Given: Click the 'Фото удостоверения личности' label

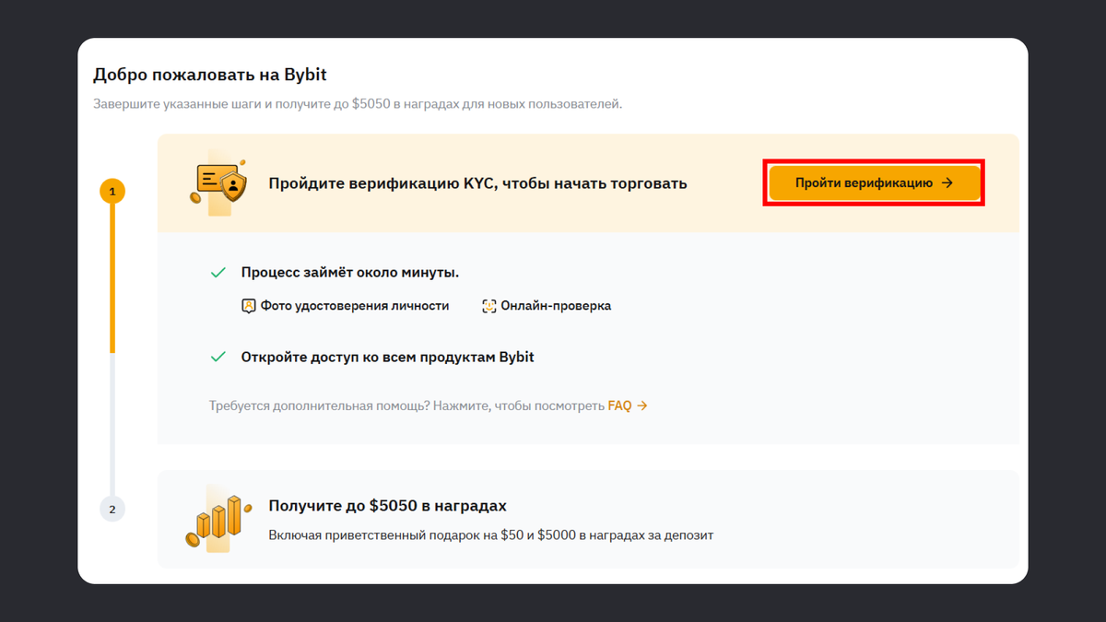Looking at the screenshot, I should pos(355,306).
